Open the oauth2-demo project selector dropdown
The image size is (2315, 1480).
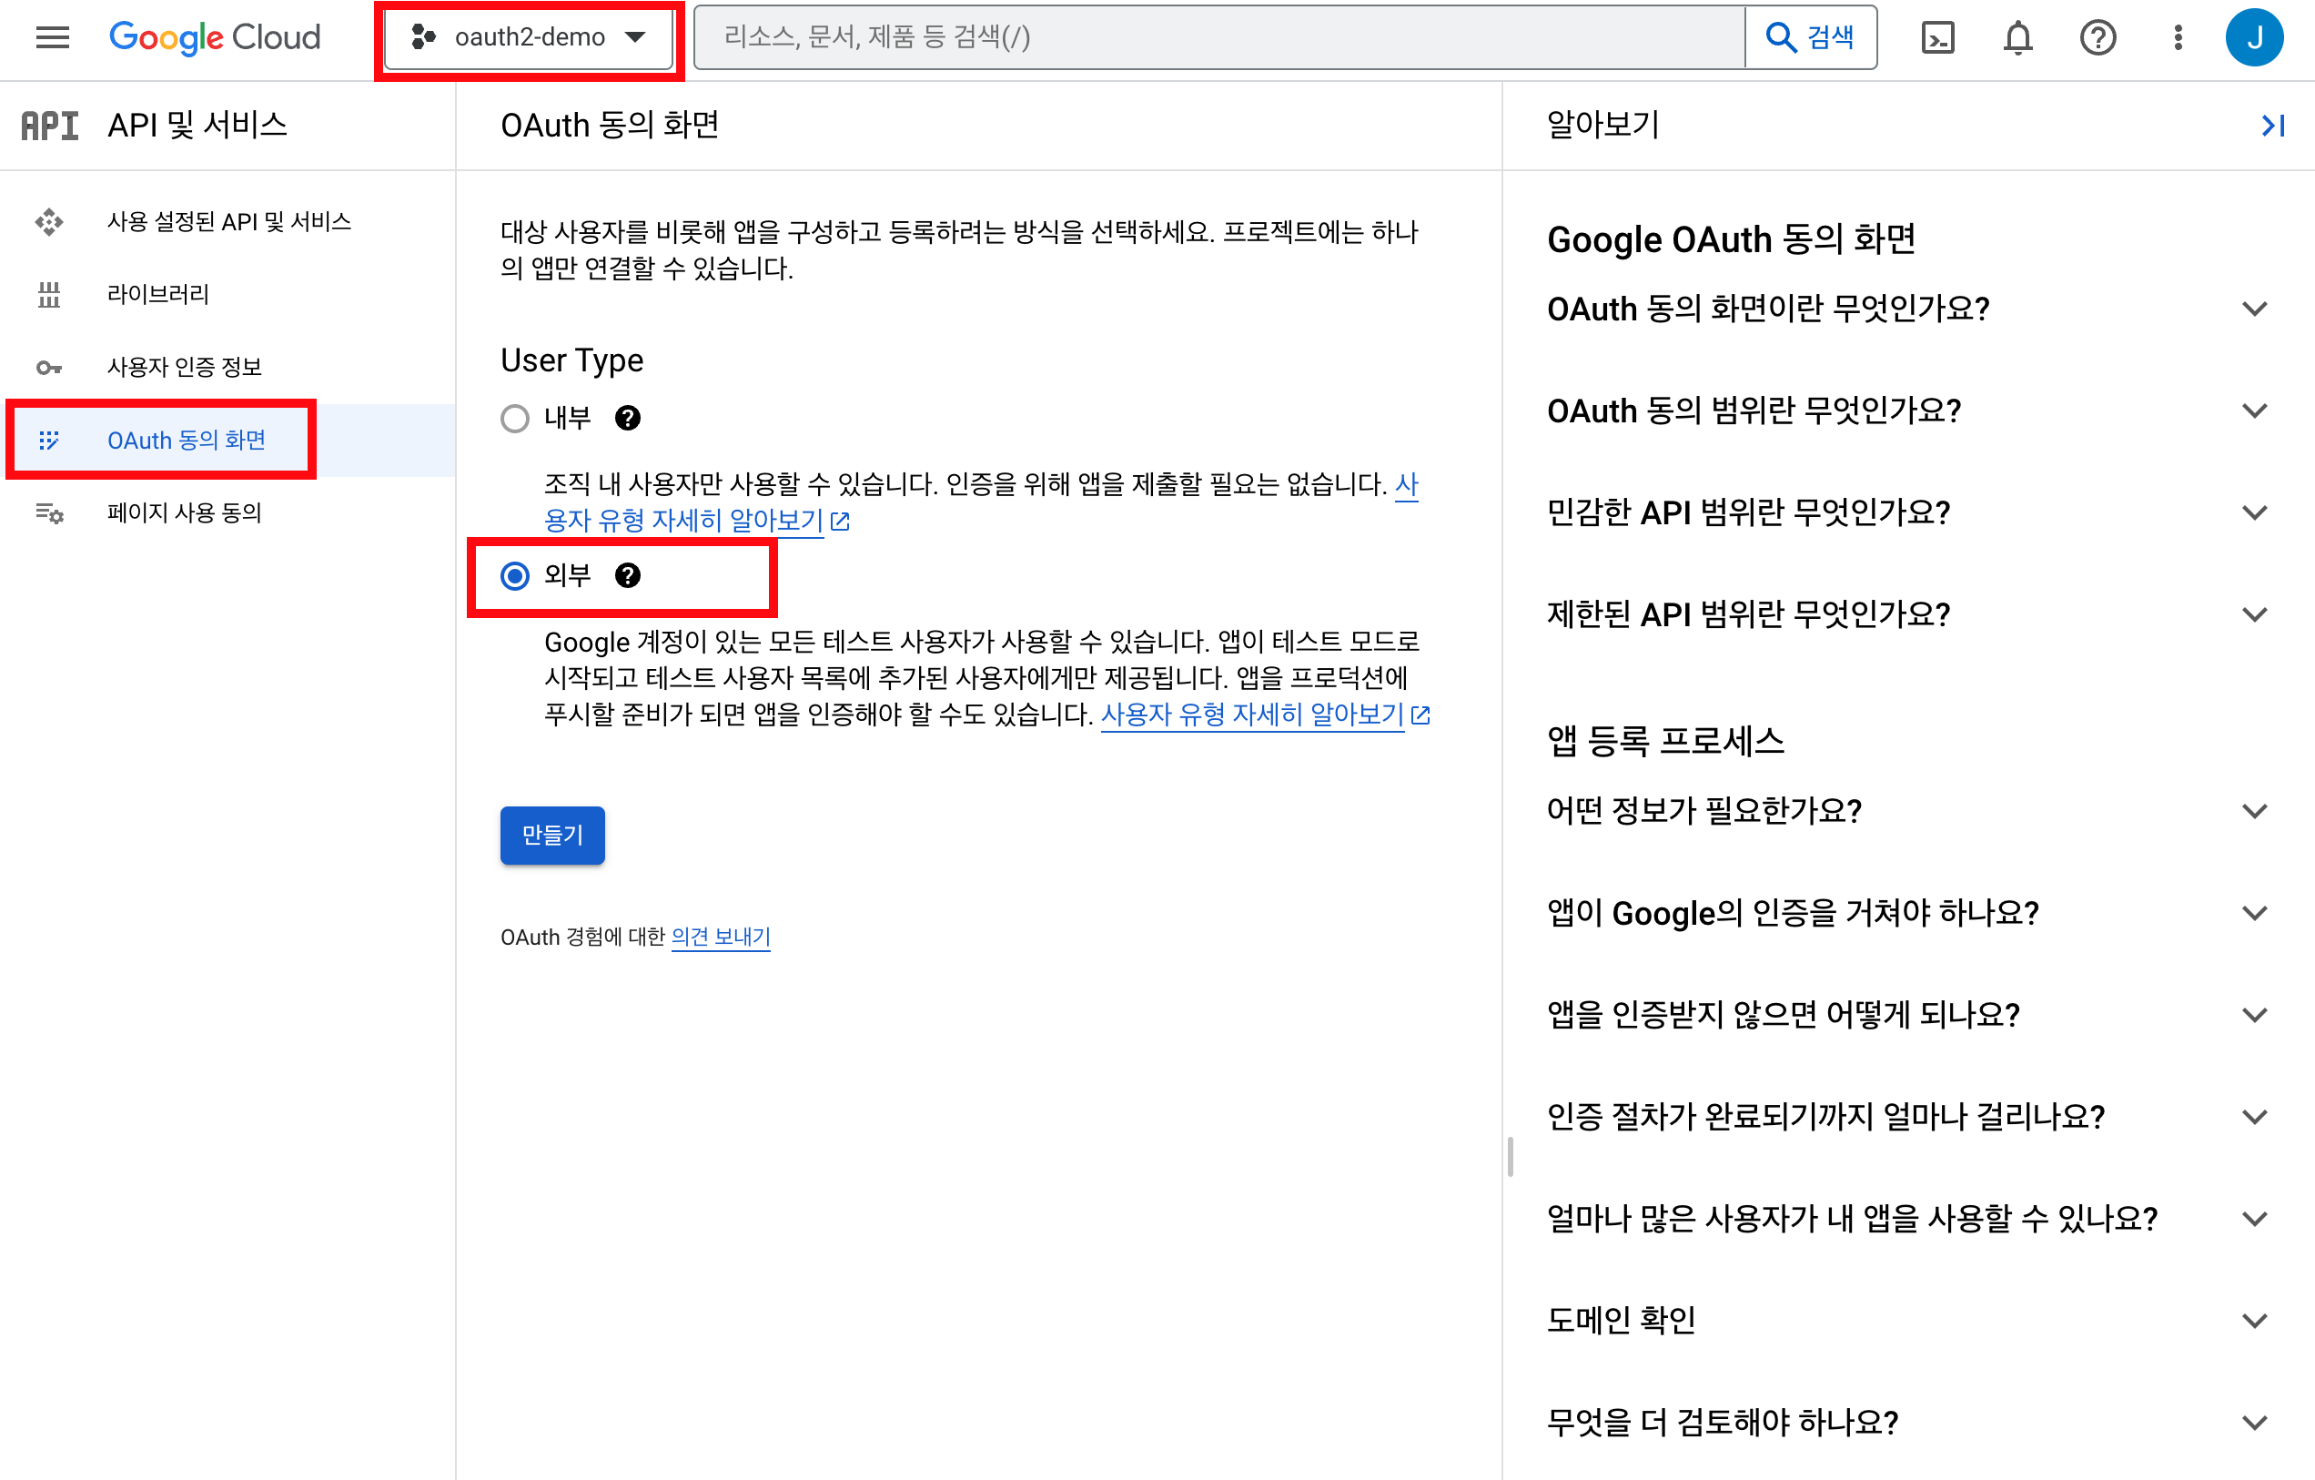pos(528,37)
